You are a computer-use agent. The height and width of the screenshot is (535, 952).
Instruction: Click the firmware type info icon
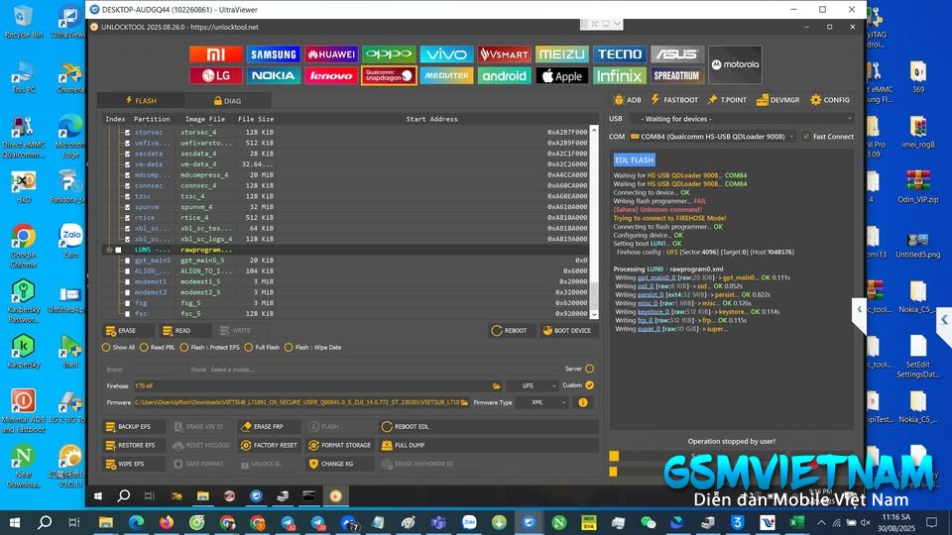tap(583, 402)
